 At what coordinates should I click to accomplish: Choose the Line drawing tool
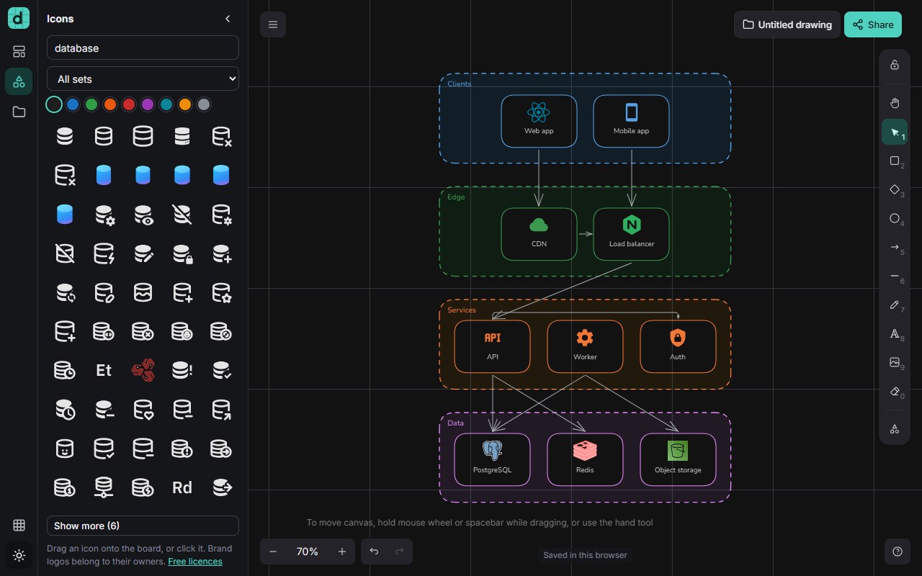895,276
